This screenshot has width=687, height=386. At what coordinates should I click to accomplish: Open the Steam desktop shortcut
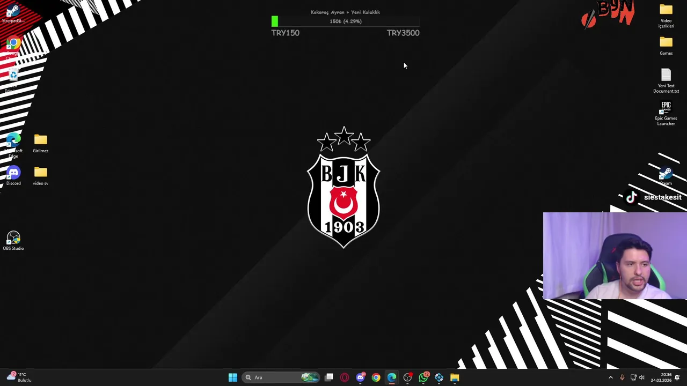coord(666,176)
